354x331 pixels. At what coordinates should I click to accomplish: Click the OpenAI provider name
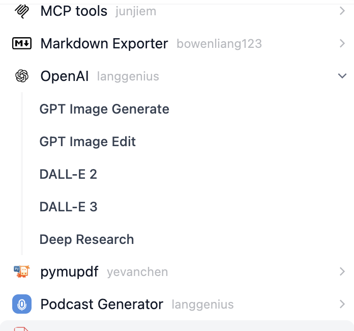65,76
